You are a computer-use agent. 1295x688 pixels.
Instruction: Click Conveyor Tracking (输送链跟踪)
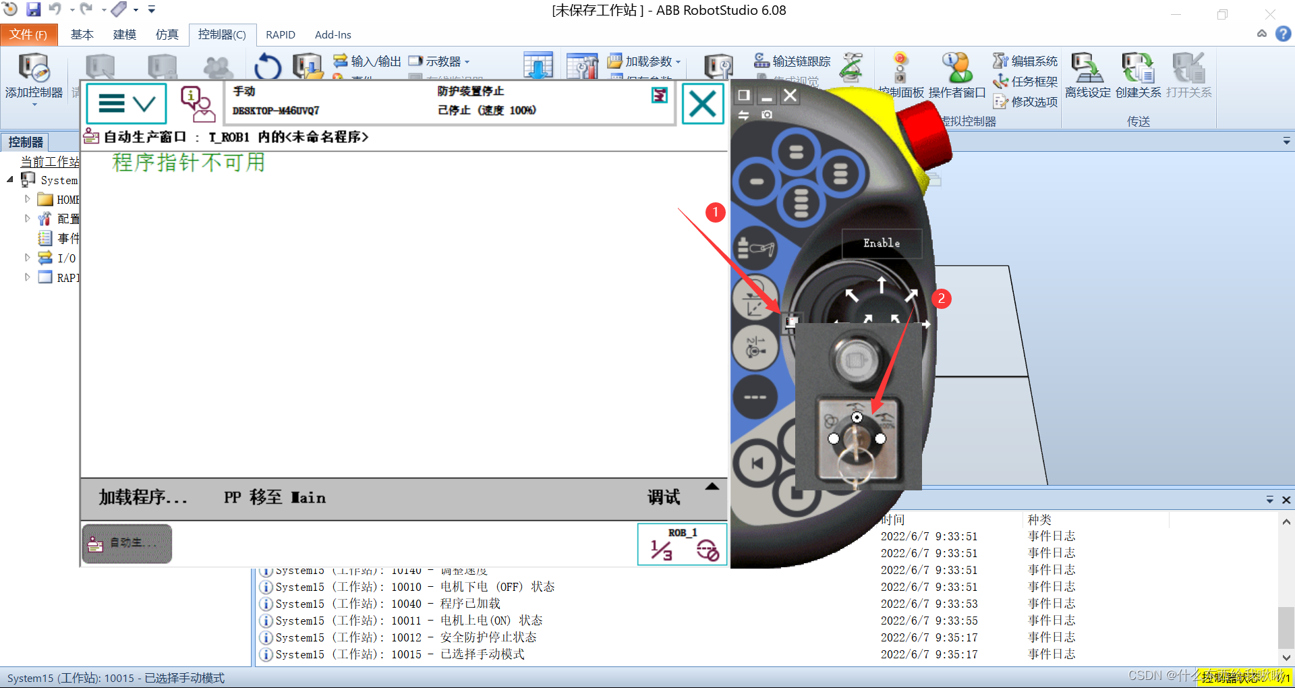point(793,61)
